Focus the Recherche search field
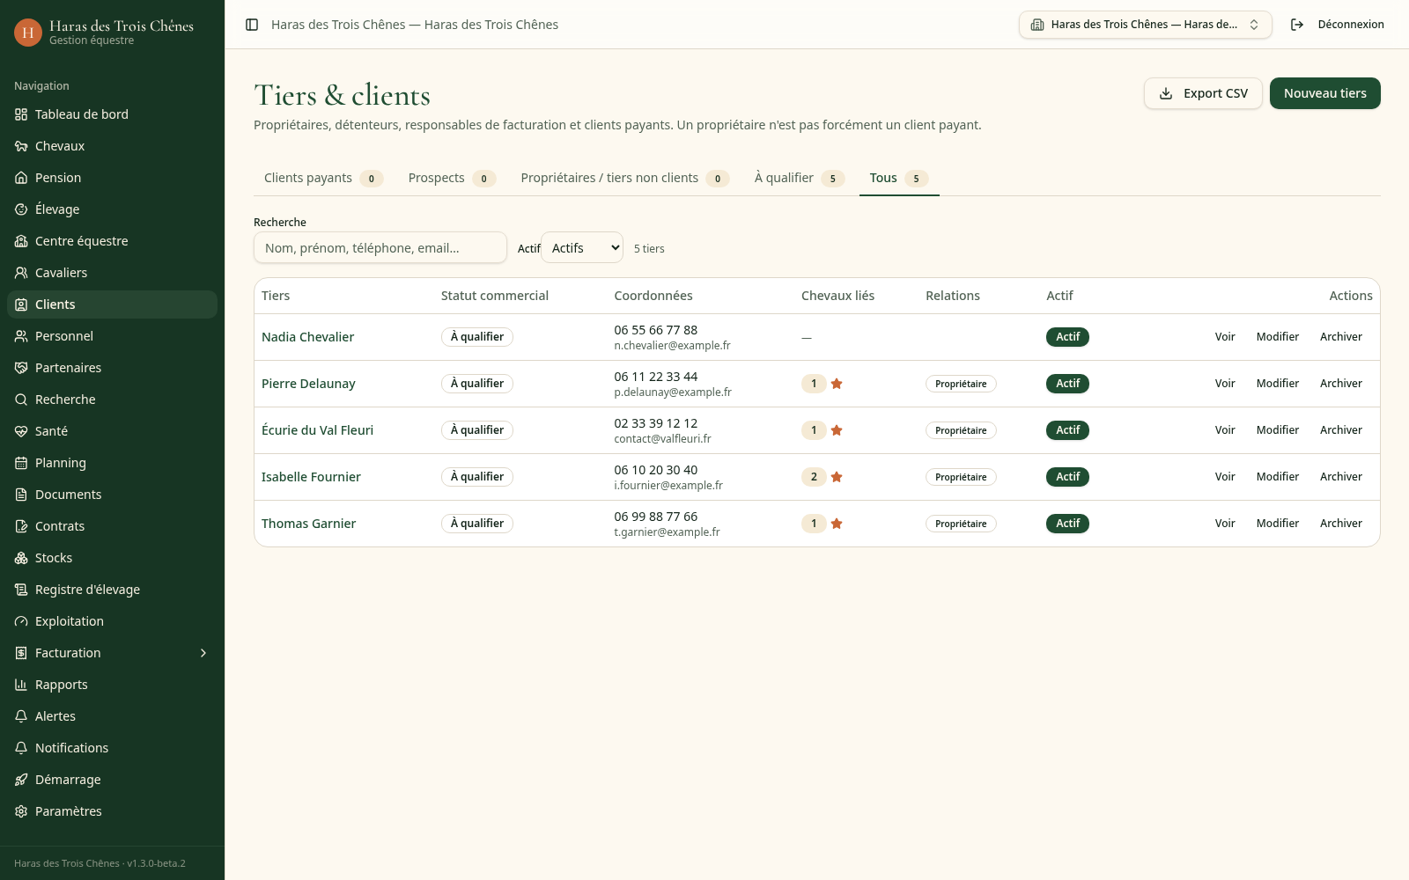The image size is (1409, 880). pyautogui.click(x=380, y=248)
